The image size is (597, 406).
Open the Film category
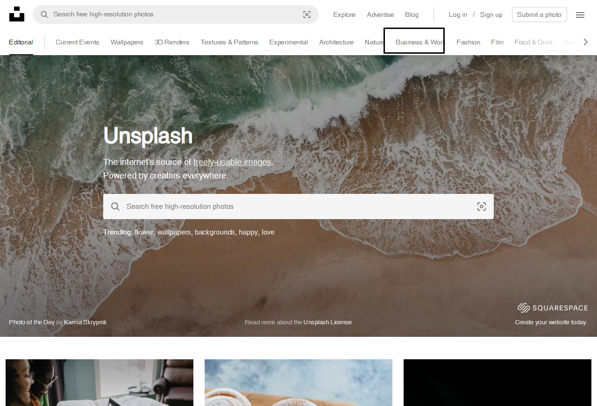pyautogui.click(x=497, y=42)
